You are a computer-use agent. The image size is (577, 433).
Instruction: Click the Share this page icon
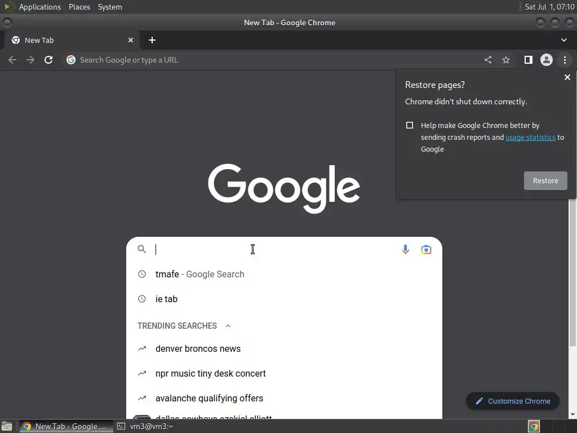(x=488, y=60)
